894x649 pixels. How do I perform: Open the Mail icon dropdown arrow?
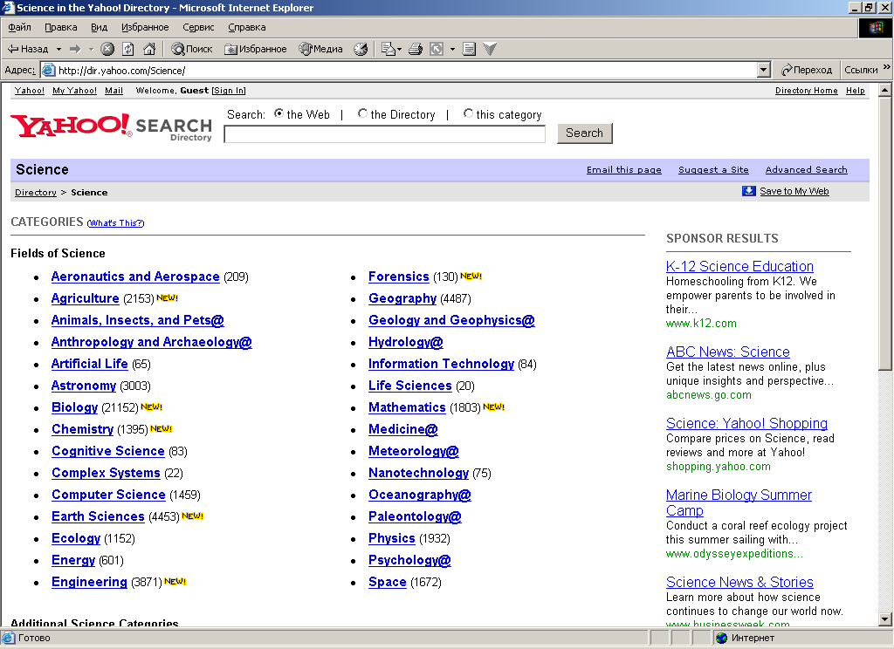[x=399, y=49]
